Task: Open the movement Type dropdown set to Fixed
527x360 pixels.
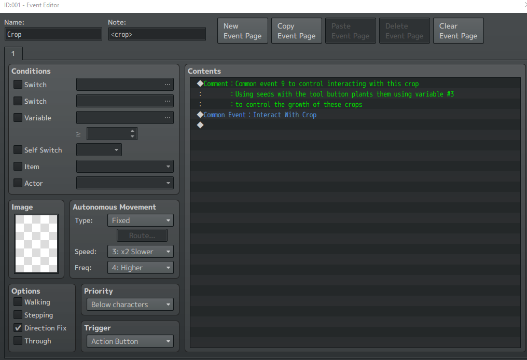Action: [141, 220]
